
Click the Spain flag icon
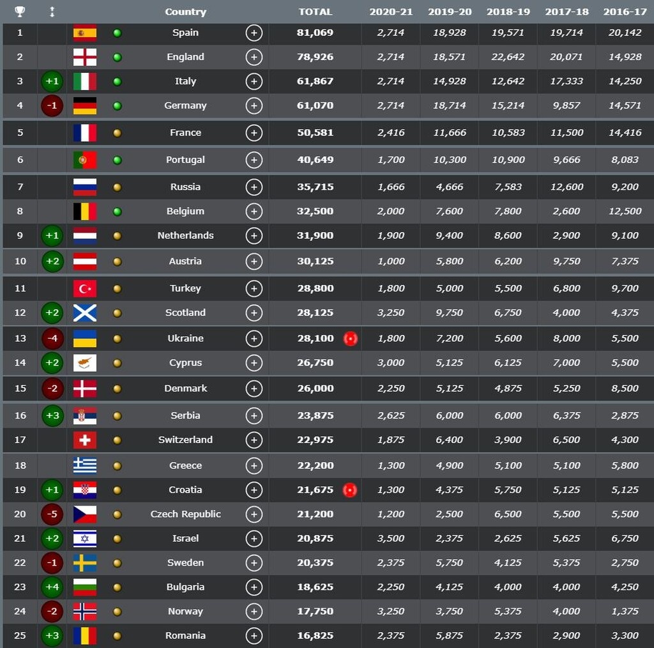(x=85, y=33)
